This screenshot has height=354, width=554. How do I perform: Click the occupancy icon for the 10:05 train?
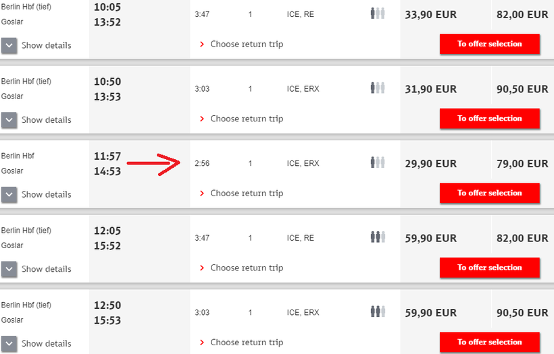[377, 13]
